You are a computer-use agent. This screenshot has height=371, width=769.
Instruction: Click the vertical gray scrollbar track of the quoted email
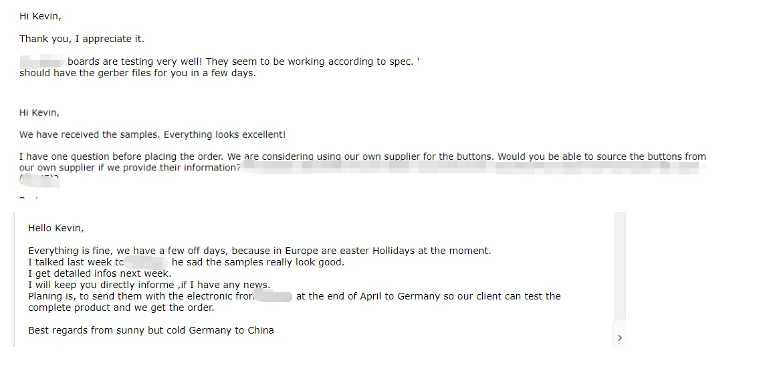[x=619, y=265]
